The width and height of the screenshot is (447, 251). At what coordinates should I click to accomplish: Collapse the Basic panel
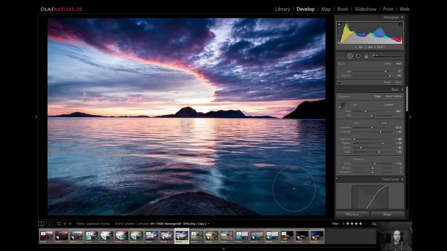point(402,90)
